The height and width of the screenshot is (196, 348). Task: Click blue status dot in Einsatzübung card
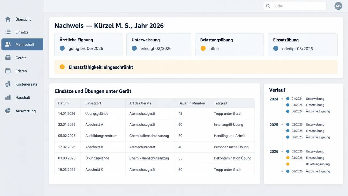point(276,48)
